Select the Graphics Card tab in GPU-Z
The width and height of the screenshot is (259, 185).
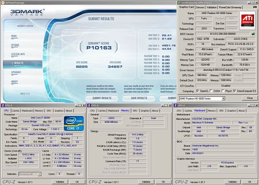pyautogui.click(x=187, y=7)
